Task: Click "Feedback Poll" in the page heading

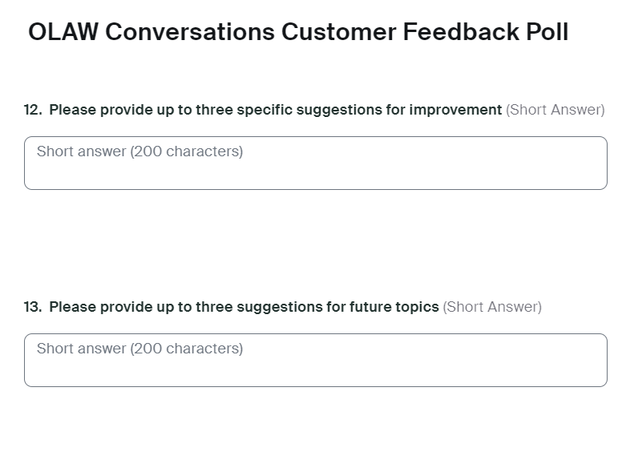Action: coord(486,32)
